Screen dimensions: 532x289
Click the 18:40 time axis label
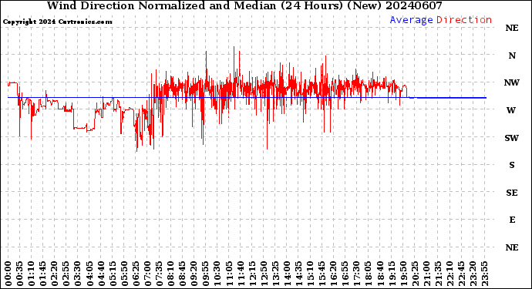(x=380, y=274)
